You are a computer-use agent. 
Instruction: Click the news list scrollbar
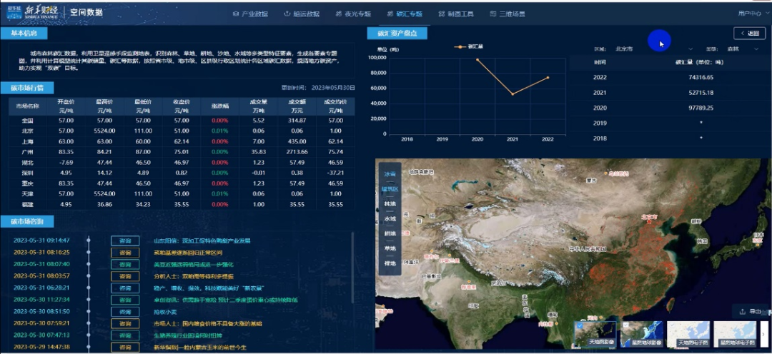point(352,268)
